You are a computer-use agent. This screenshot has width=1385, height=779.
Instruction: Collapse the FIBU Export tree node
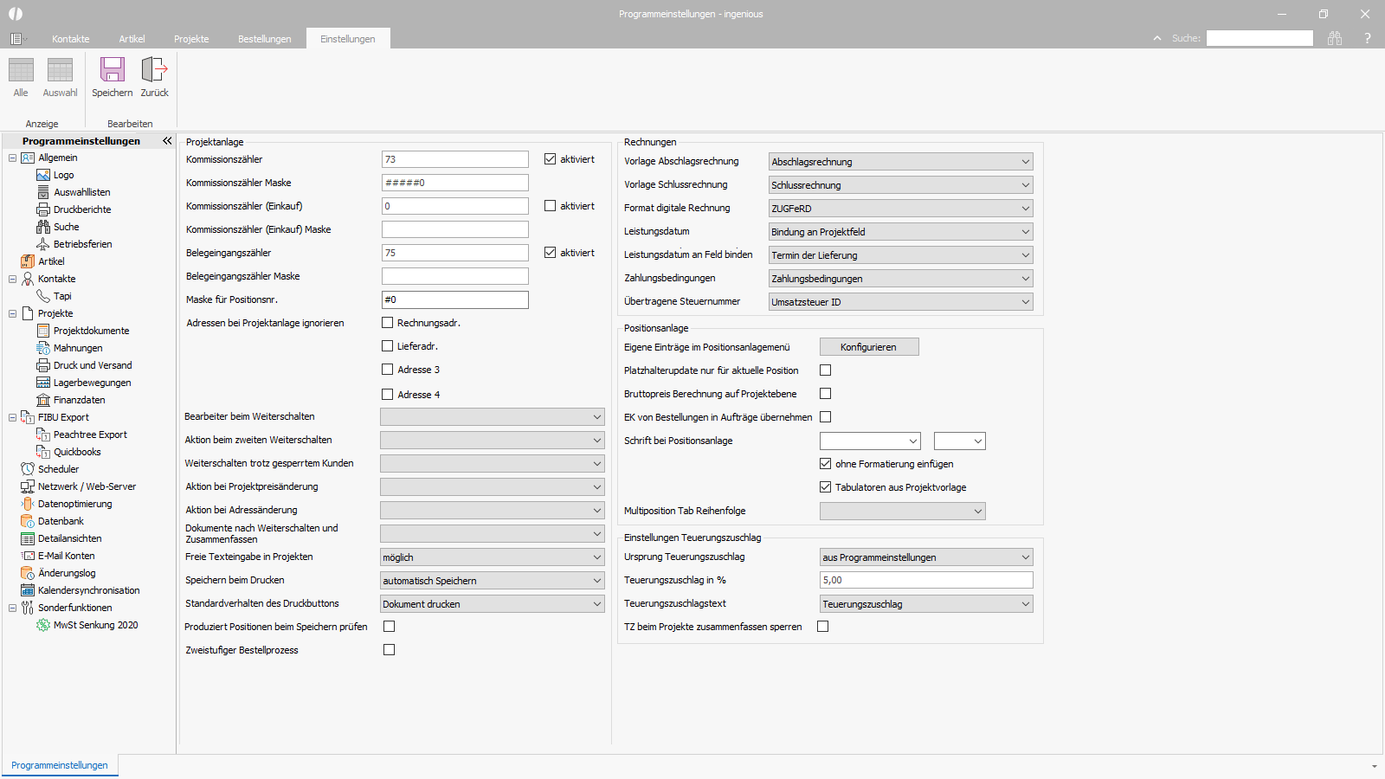tap(12, 417)
